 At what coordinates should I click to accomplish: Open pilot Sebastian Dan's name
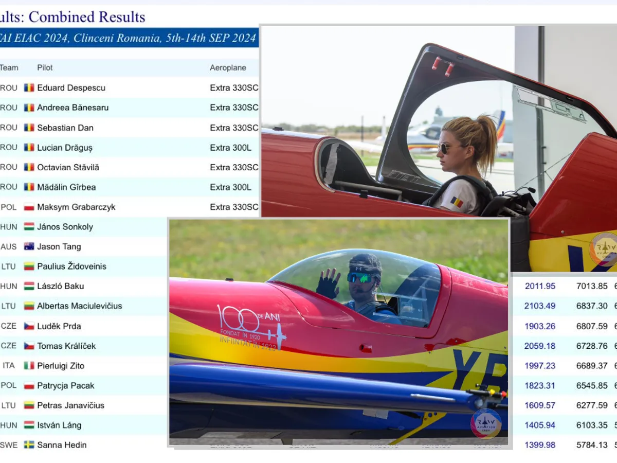coord(65,128)
